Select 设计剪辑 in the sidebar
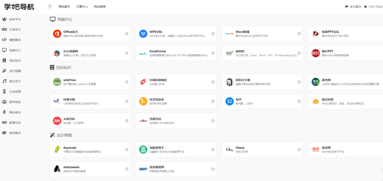383x181 pixels. click(15, 71)
